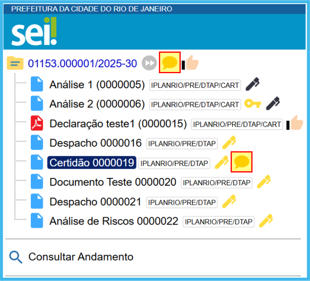Click the yellow pen icon on Despacho 0000016
Screen dimensions: 310x281
[x=229, y=143]
